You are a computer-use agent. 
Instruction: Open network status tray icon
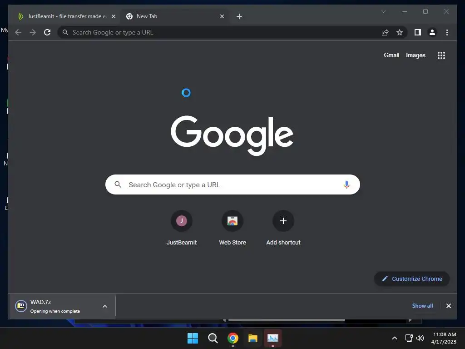click(409, 338)
